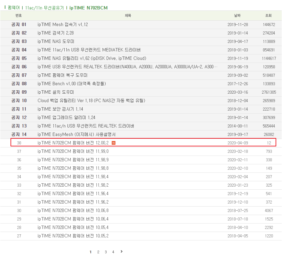Open N702BCM 펌웨어 버전 11.98.9 post

pyautogui.click(x=73, y=160)
